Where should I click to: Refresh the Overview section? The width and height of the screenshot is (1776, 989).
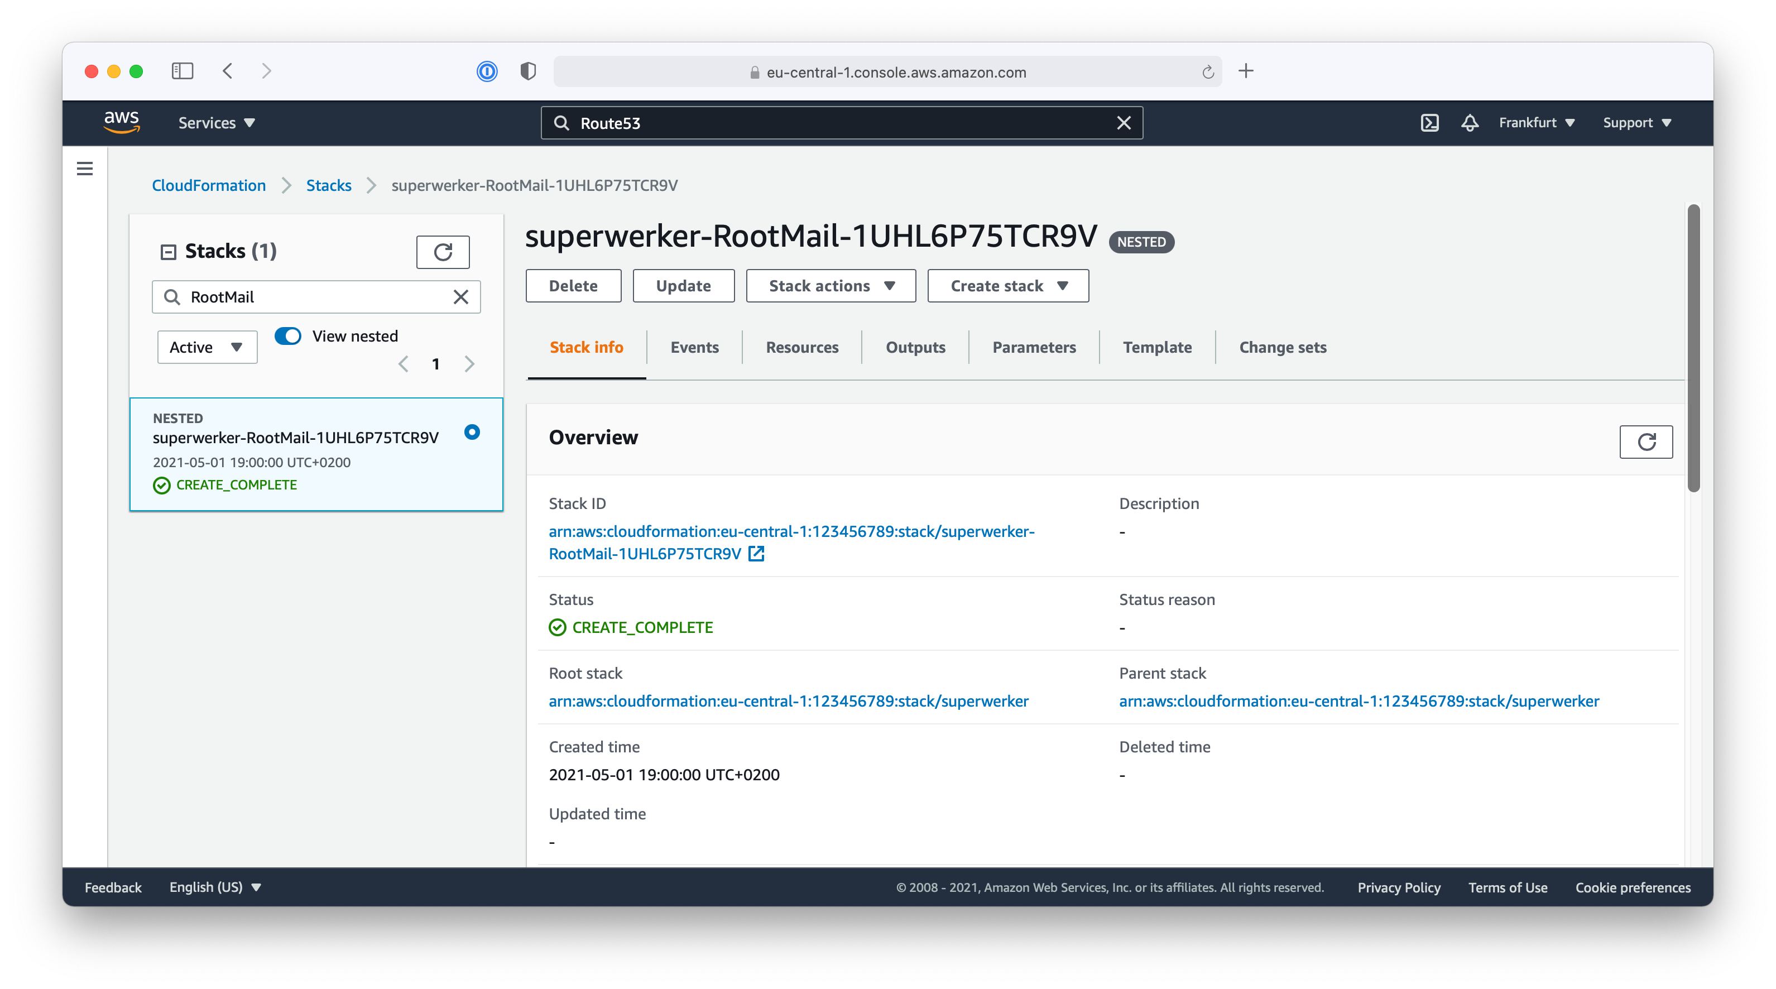(x=1646, y=442)
